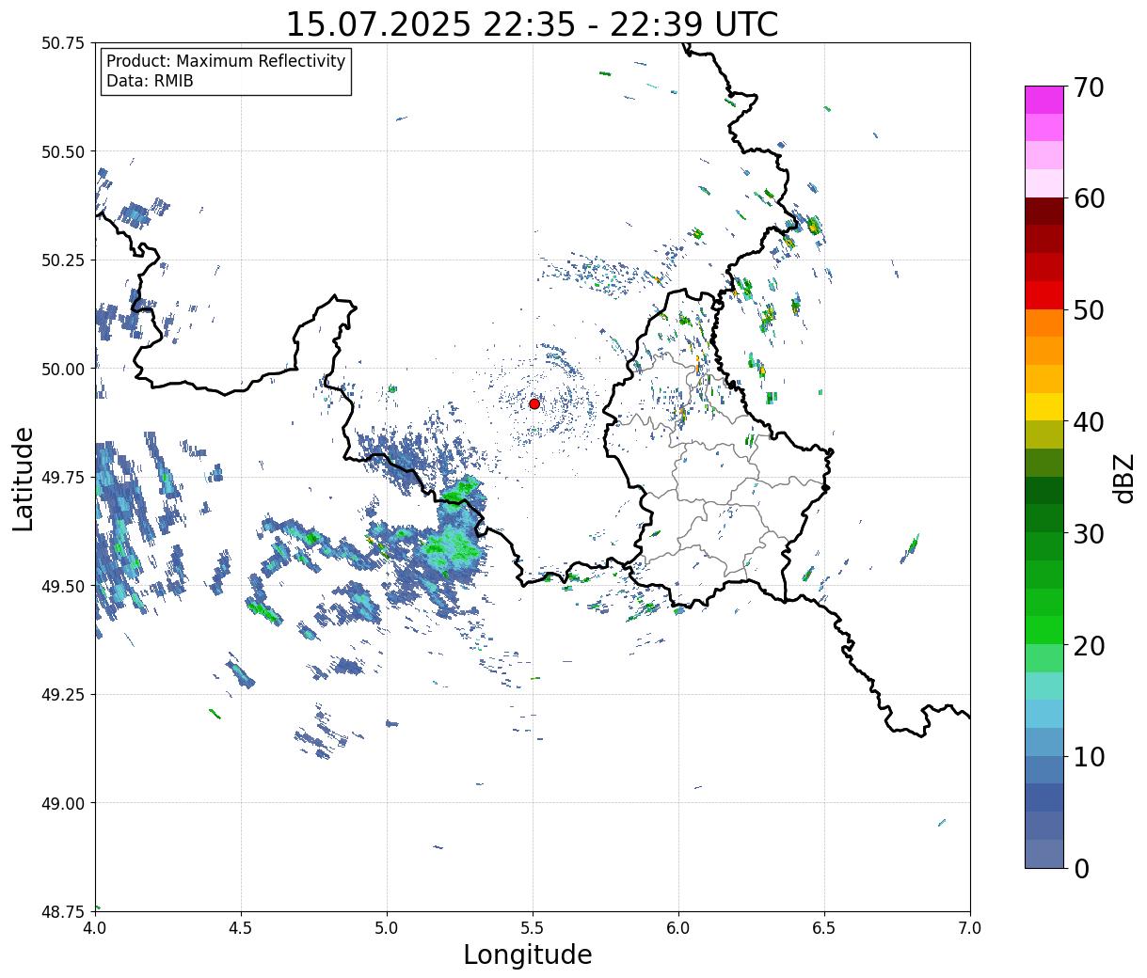This screenshot has width=1147, height=978.
Task: Click the yellow colorbar segment near 40
Action: coord(1044,406)
